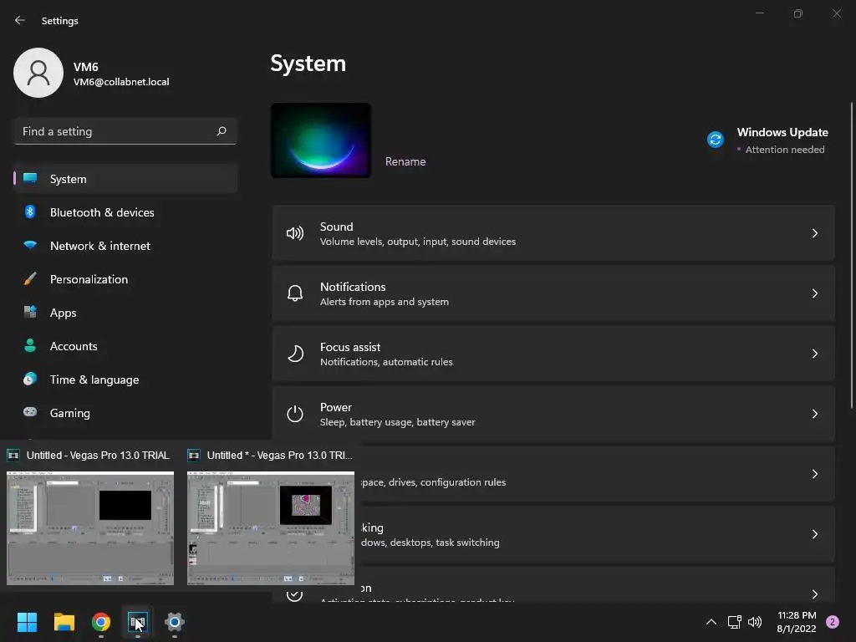The image size is (856, 642).
Task: Open the VM6 user profile avatar
Action: click(38, 73)
